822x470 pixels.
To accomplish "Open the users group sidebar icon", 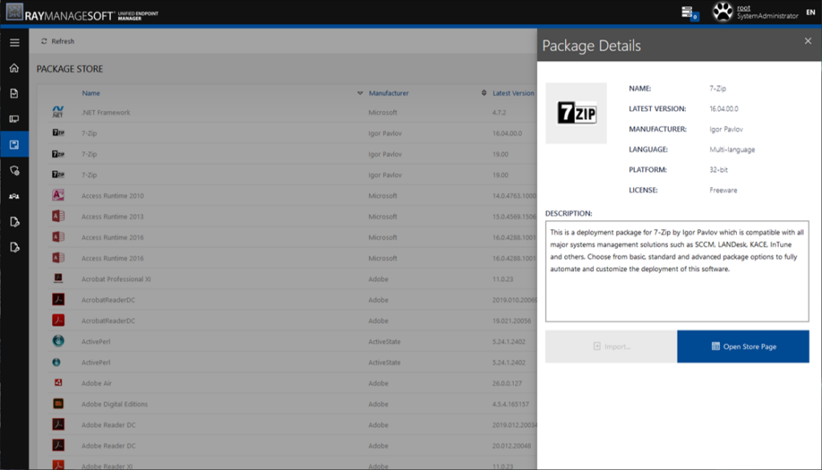I will click(14, 196).
